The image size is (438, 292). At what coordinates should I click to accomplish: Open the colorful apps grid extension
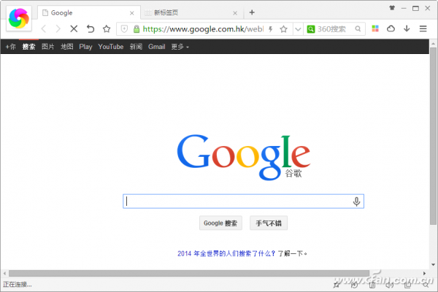[x=375, y=28]
